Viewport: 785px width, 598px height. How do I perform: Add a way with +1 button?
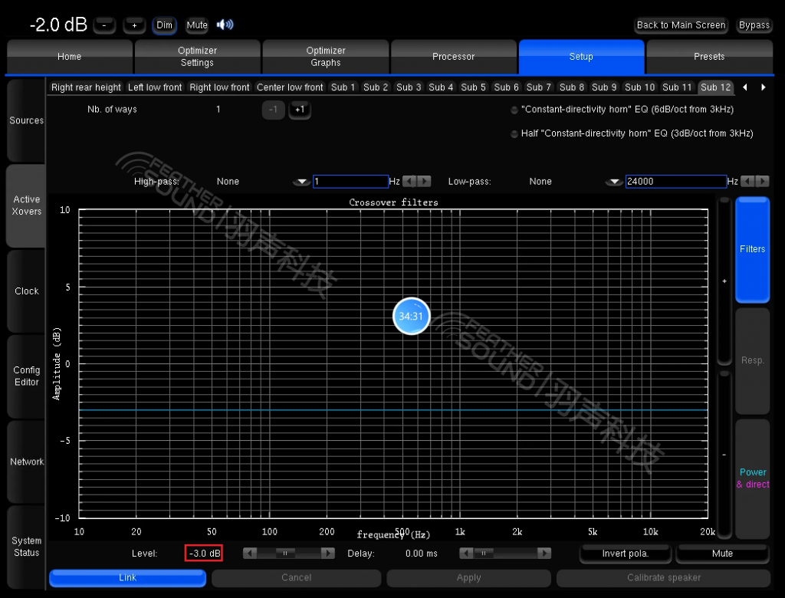(300, 110)
